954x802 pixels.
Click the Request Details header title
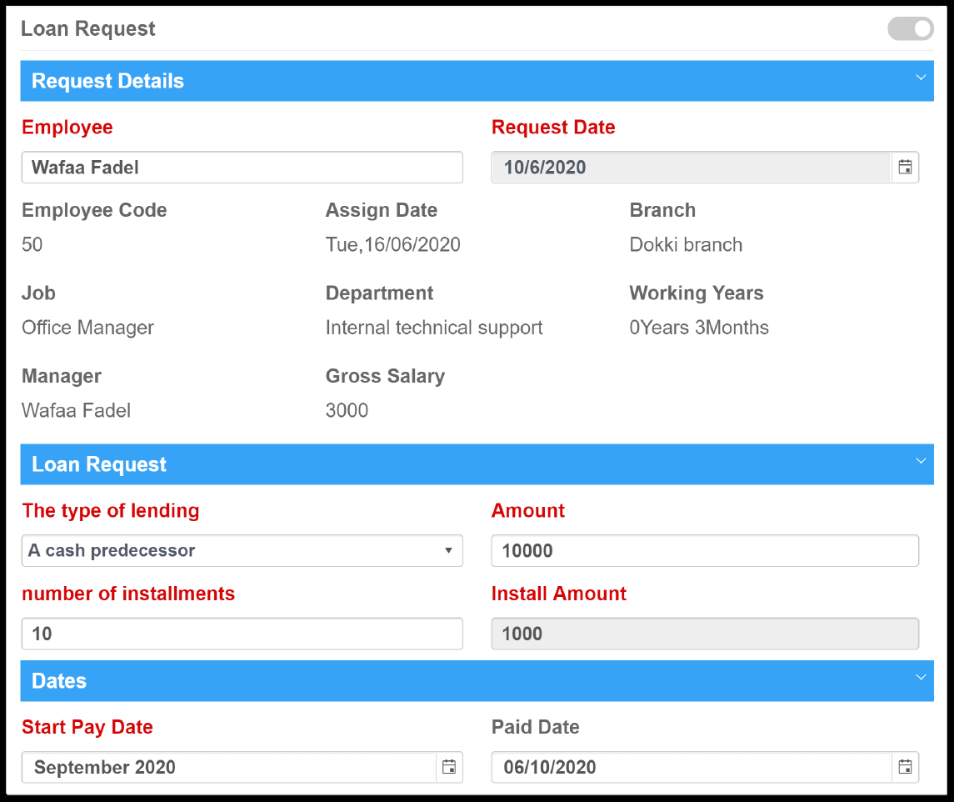click(x=107, y=81)
